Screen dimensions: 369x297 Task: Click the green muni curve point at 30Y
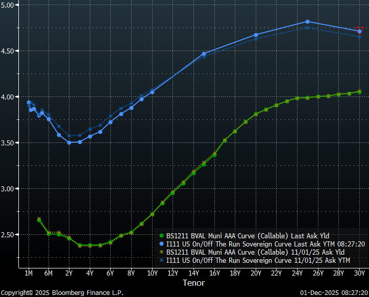click(359, 92)
